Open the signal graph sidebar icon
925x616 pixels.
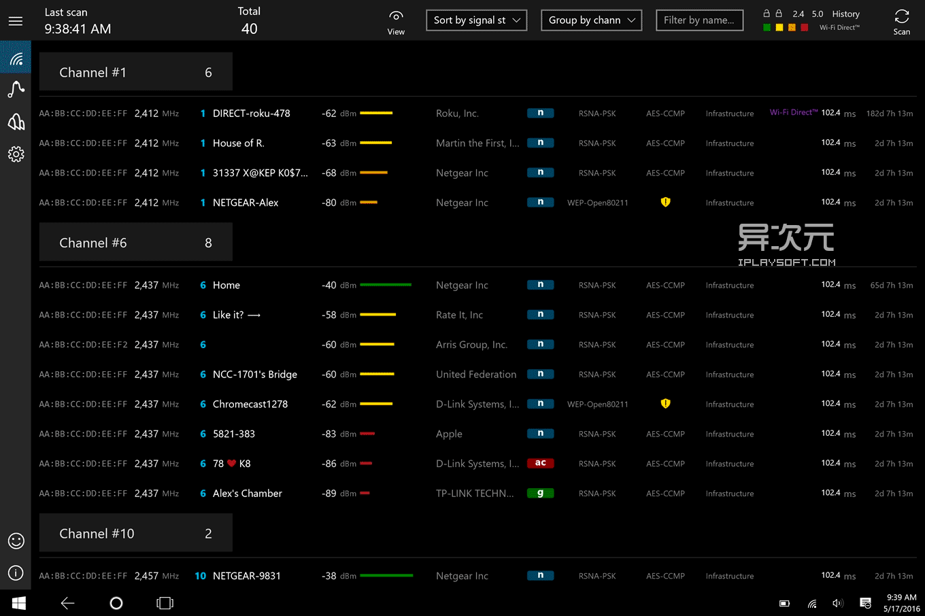pyautogui.click(x=16, y=89)
